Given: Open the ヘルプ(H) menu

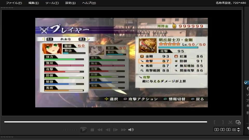Looking at the screenshot, I should point(89,3).
